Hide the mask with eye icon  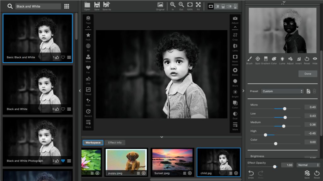[315, 60]
